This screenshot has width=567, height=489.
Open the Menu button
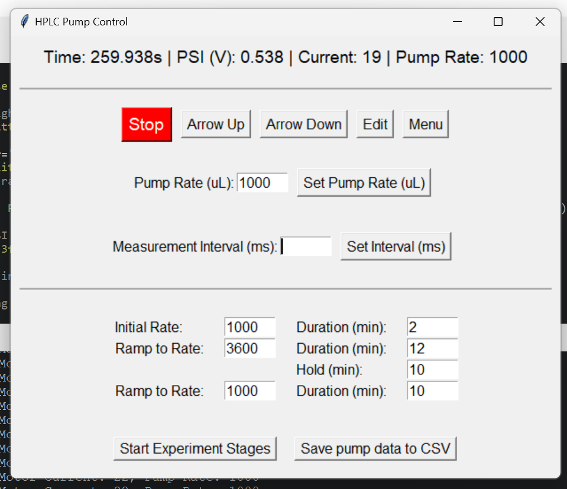click(x=425, y=123)
